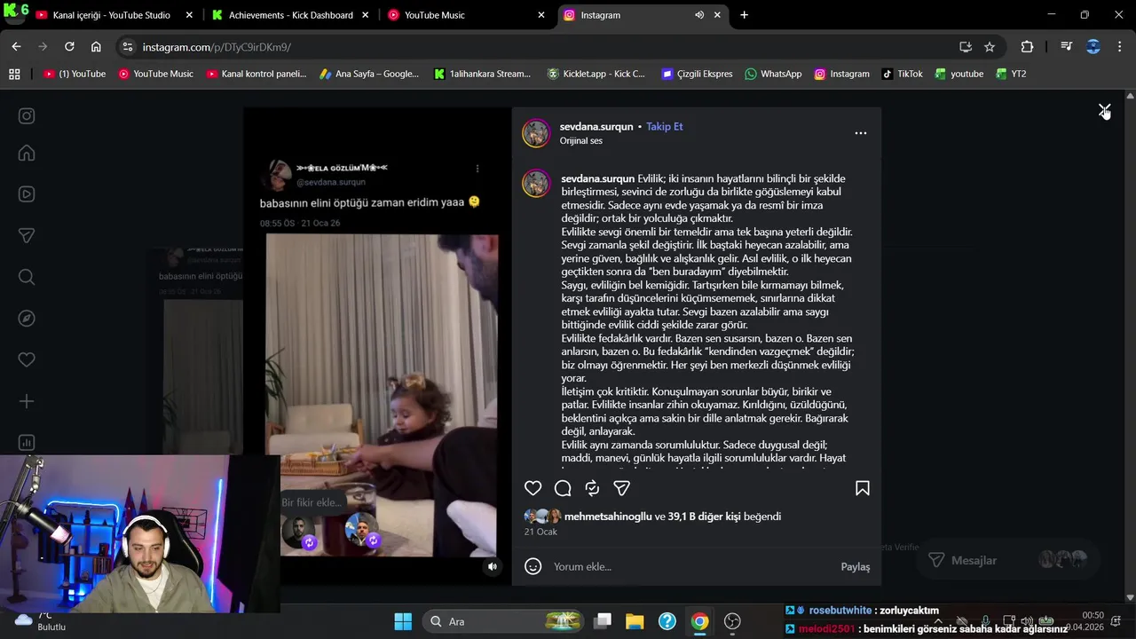This screenshot has height=639, width=1136.
Task: Share post with paper-plane icon
Action: 622,488
